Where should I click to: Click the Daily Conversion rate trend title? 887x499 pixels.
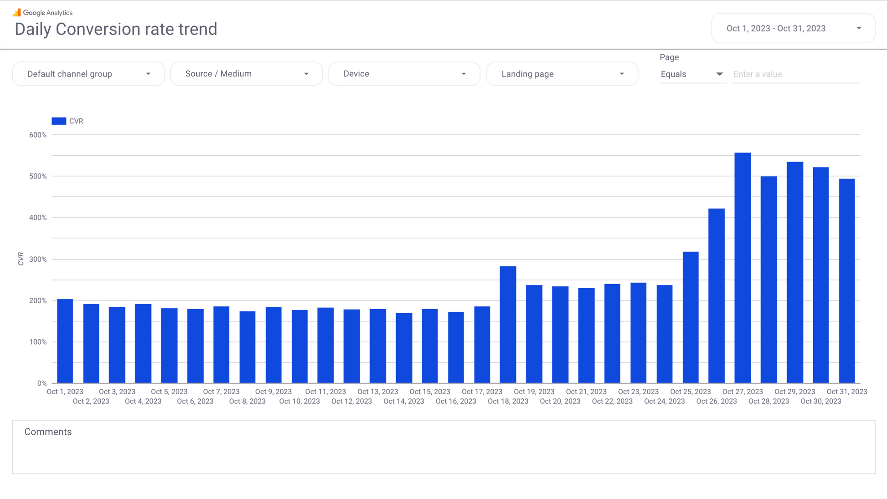[x=116, y=29]
